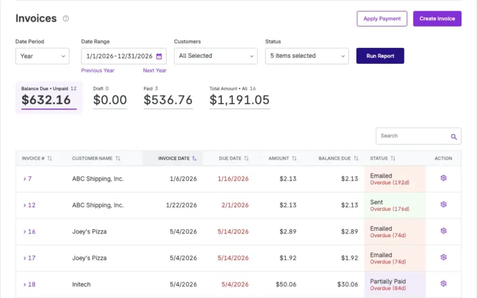This screenshot has height=298, width=477.
Task: Sort by Balance Due column arrows
Action: click(x=356, y=158)
